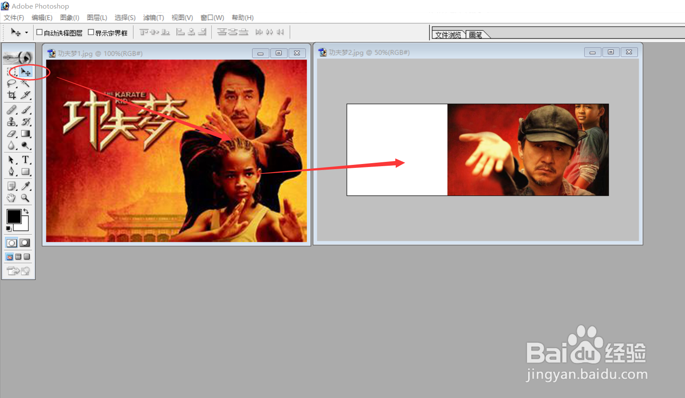Click the 功夫梦1.jpg poster canvas
Image resolution: width=685 pixels, height=398 pixels.
(x=176, y=151)
